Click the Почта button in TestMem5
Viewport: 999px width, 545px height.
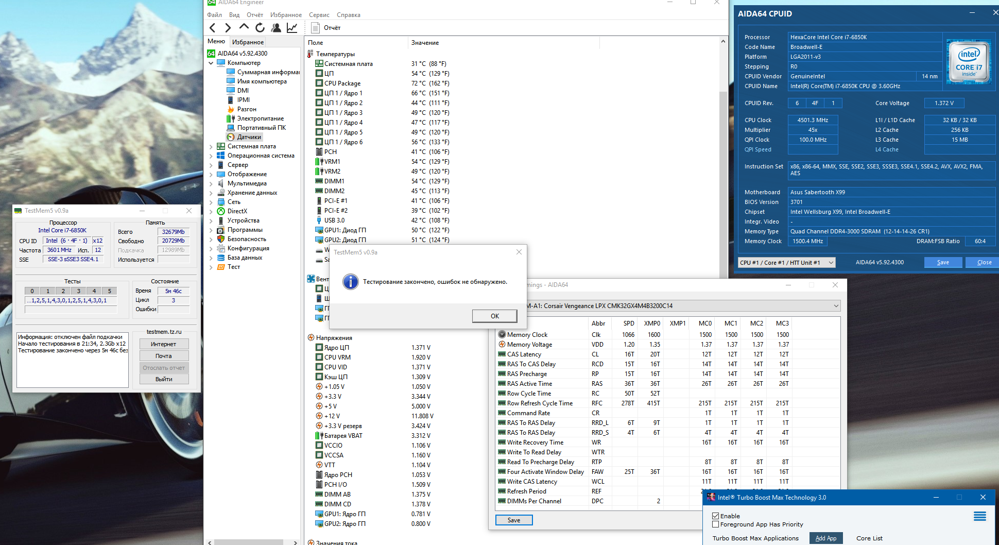click(164, 355)
